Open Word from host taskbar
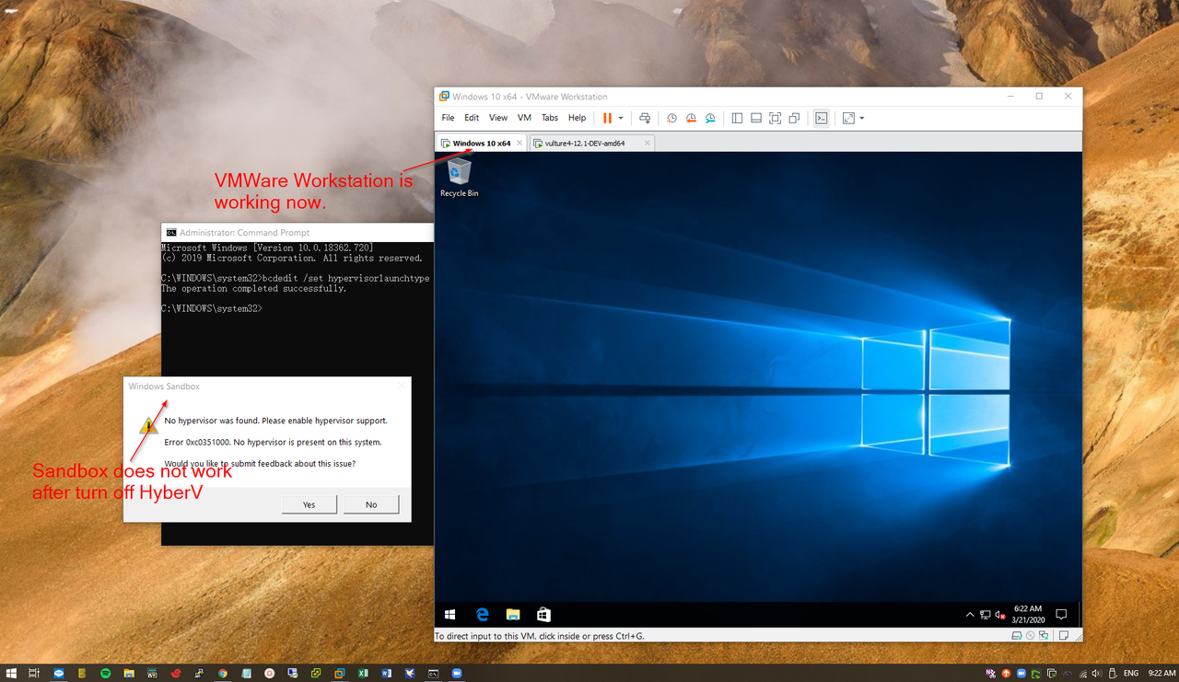 pos(386,673)
